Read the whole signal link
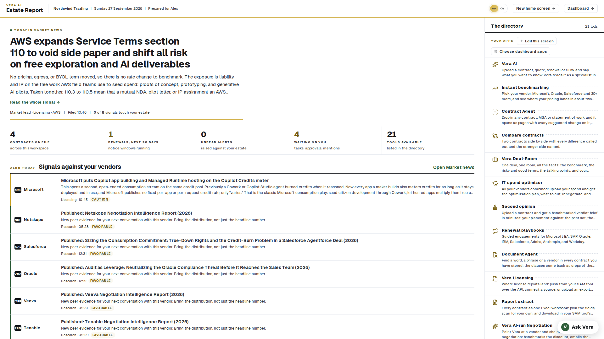This screenshot has width=604, height=339. [35, 102]
